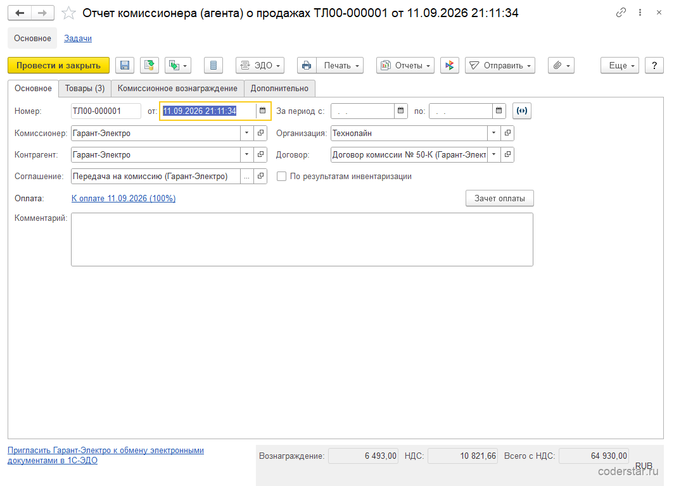Image resolution: width=674 pixels, height=486 pixels.
Task: Open the К оплате 11.09.2026 (100%) link
Action: point(124,198)
